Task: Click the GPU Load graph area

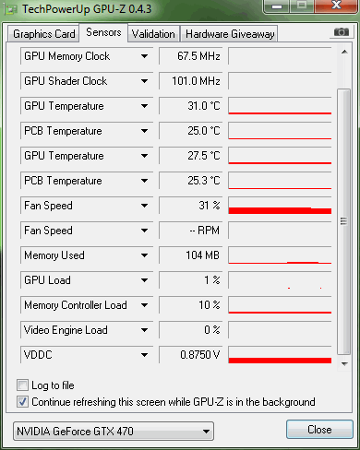Action: pos(280,280)
